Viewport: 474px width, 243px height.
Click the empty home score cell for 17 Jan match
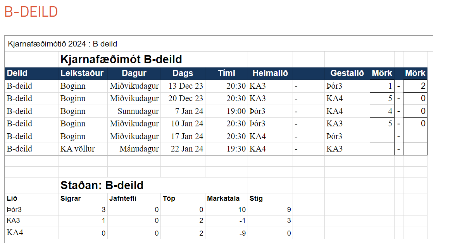pyautogui.click(x=382, y=136)
